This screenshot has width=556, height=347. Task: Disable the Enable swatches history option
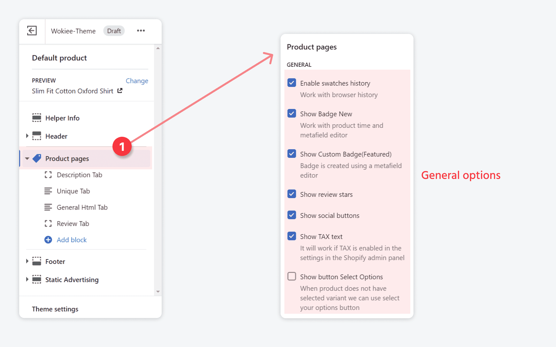(x=291, y=82)
